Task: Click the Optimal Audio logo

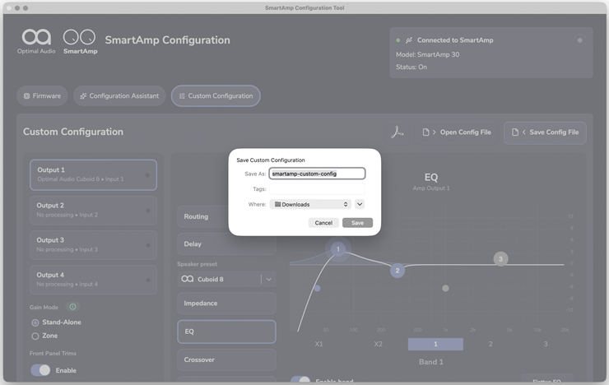Action: (x=36, y=41)
